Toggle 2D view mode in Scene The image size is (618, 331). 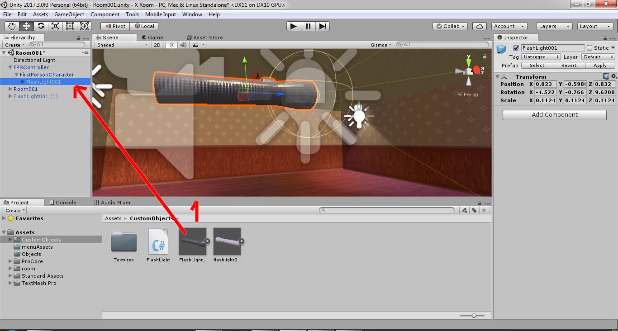pos(157,45)
